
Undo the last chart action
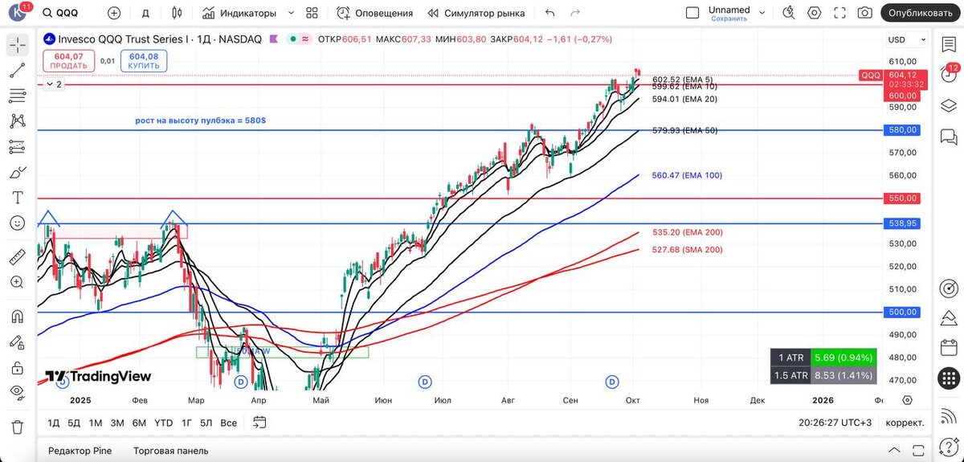[549, 13]
